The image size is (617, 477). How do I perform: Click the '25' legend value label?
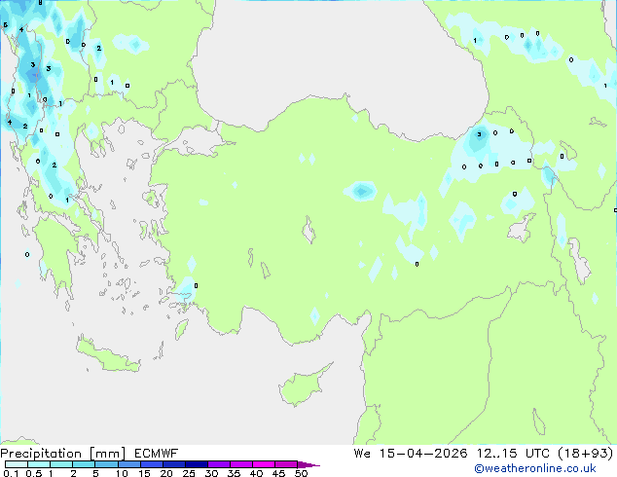tap(189, 473)
